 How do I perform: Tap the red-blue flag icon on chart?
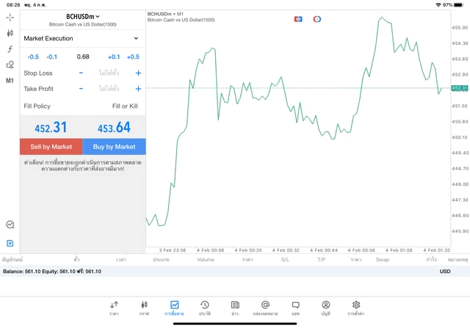(x=298, y=19)
